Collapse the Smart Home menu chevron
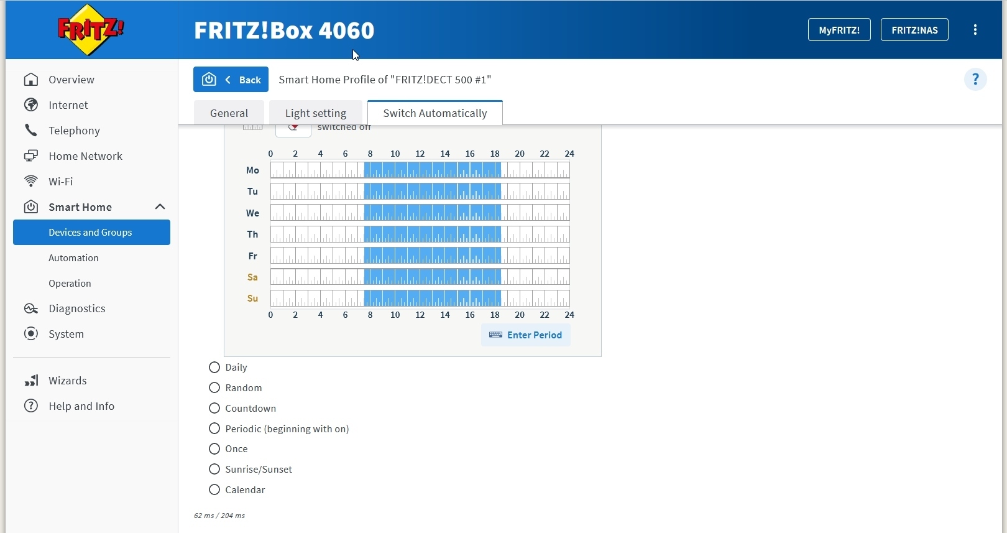Viewport: 1007px width, 533px height. pos(160,207)
